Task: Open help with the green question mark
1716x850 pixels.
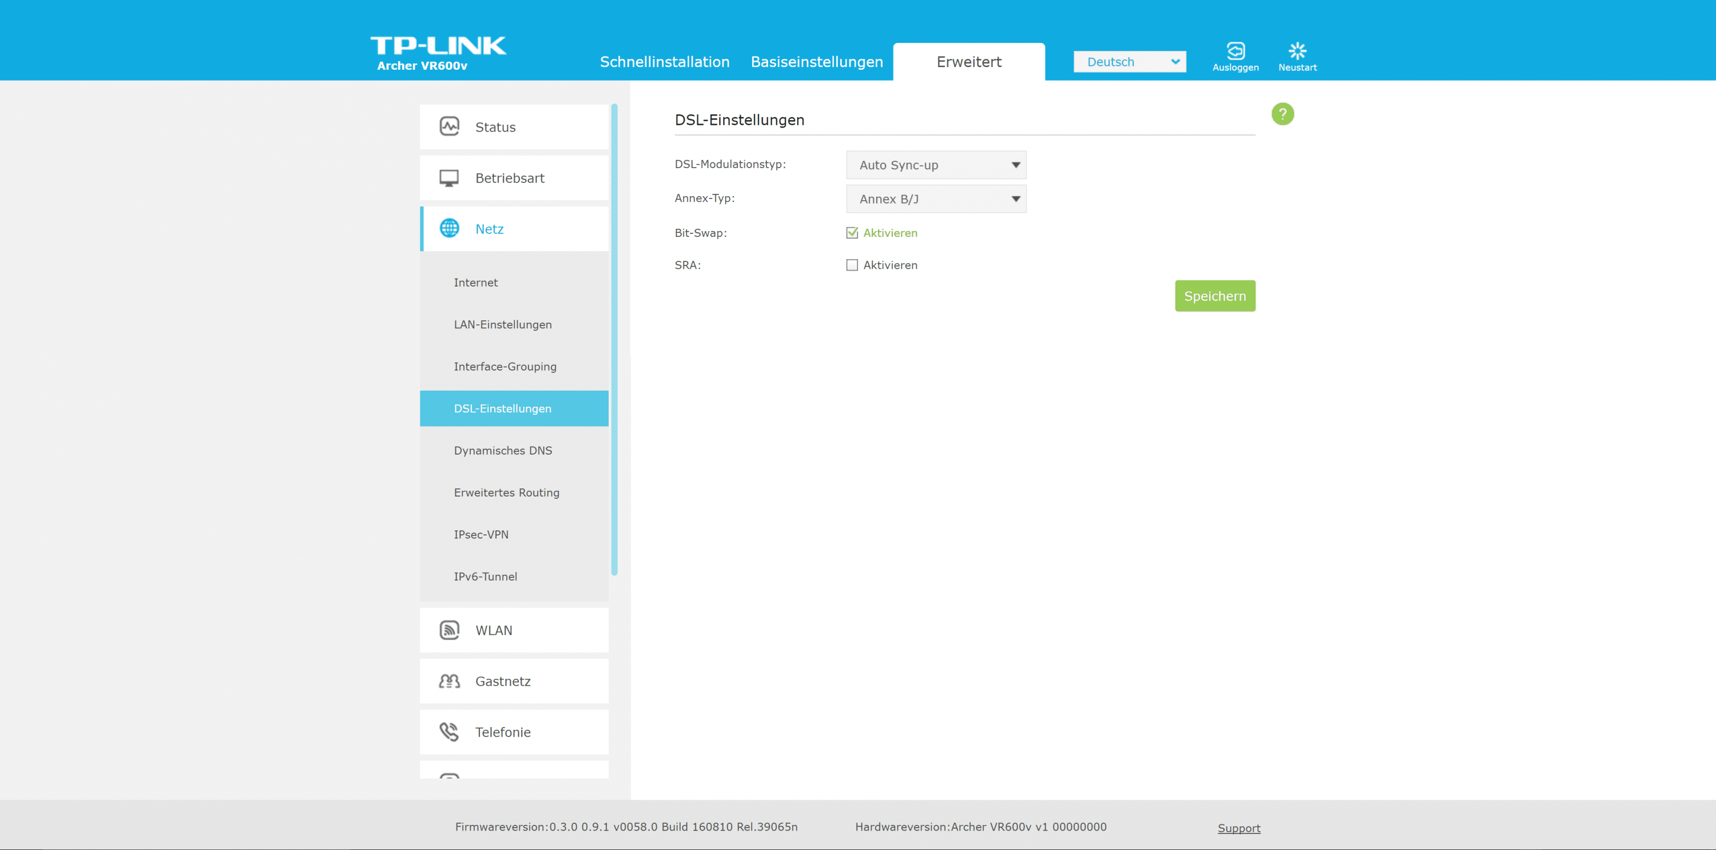Action: (1282, 114)
